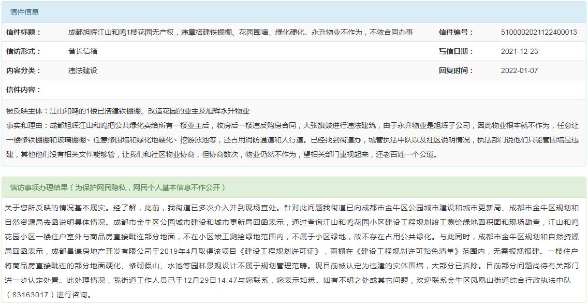Select the reply date 2022-01-07
The height and width of the screenshot is (304, 588).
[x=519, y=70]
